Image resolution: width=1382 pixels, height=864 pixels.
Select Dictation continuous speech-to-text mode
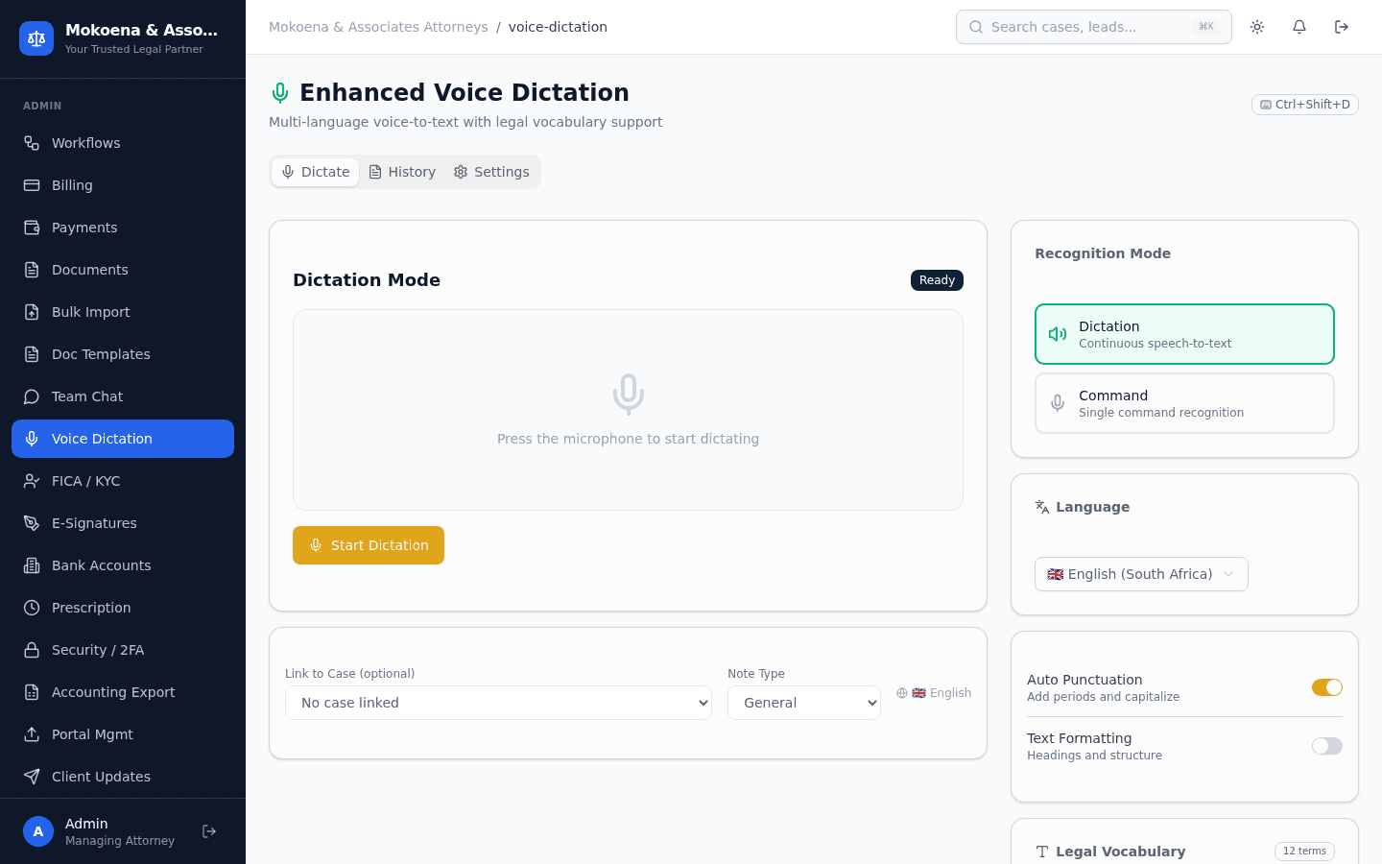point(1184,334)
